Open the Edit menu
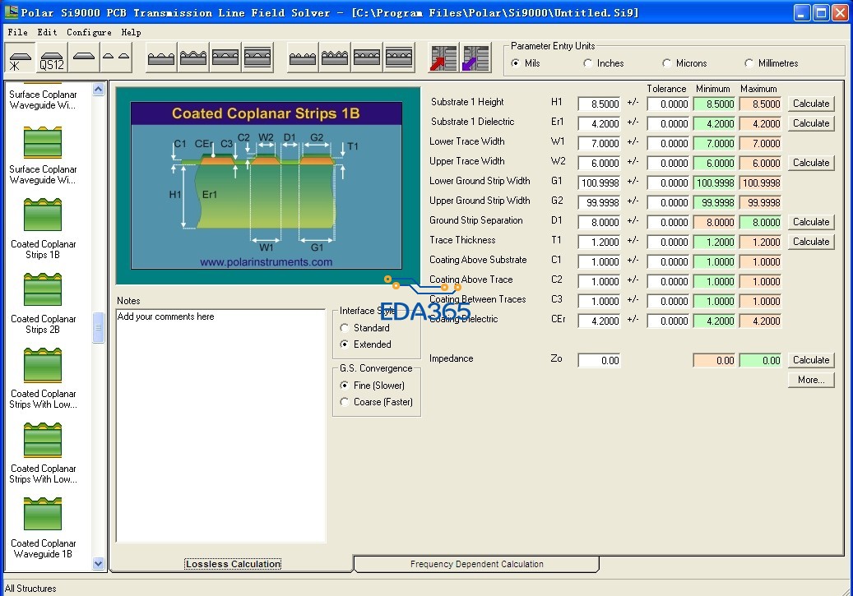The image size is (853, 596). tap(48, 33)
